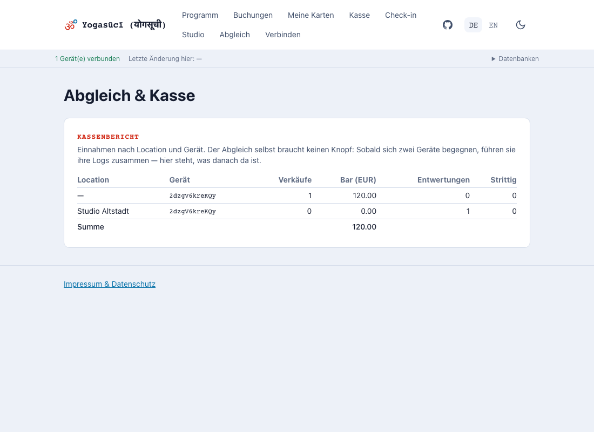
Task: Open Impressum & Datenschutz link
Action: (x=110, y=284)
